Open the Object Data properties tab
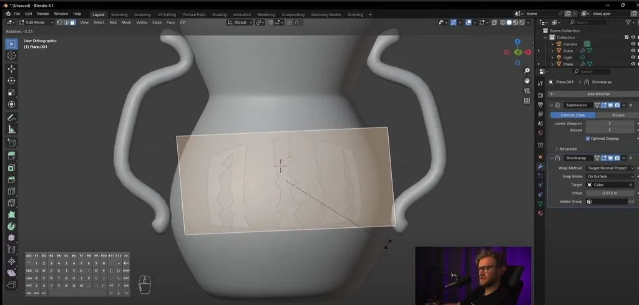The width and height of the screenshot is (639, 305). coord(540,204)
